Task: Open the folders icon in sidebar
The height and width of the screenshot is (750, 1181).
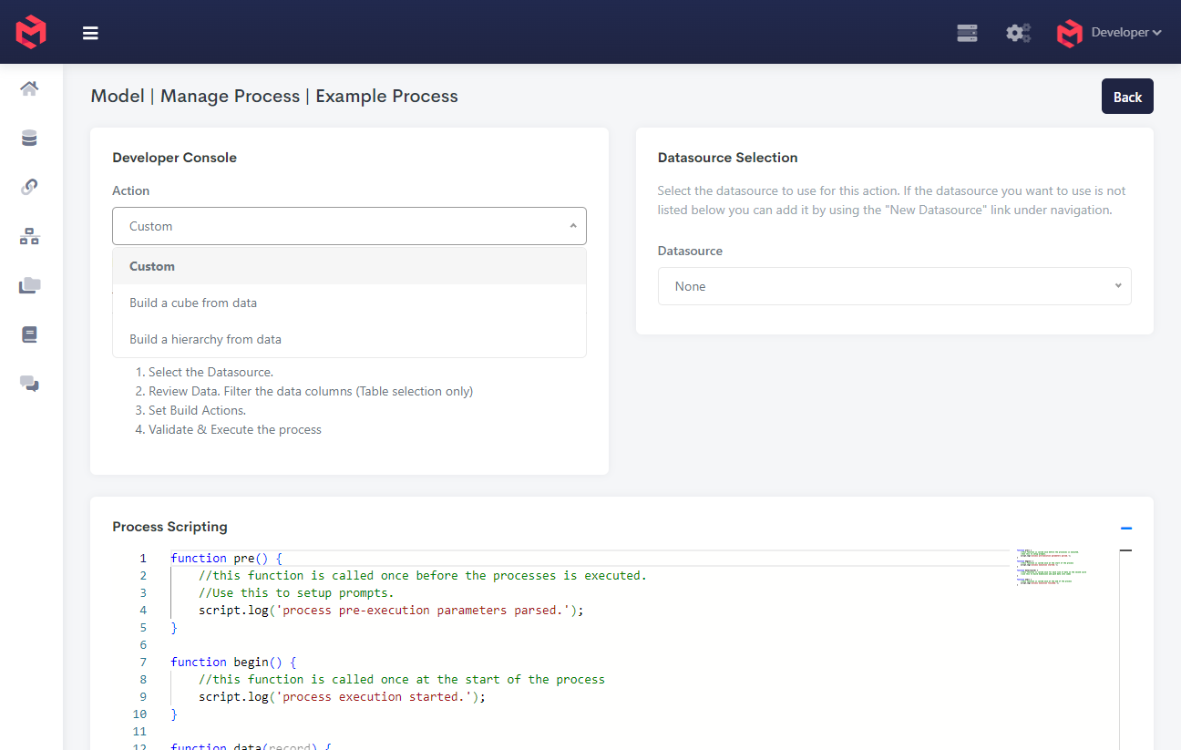Action: (x=29, y=285)
